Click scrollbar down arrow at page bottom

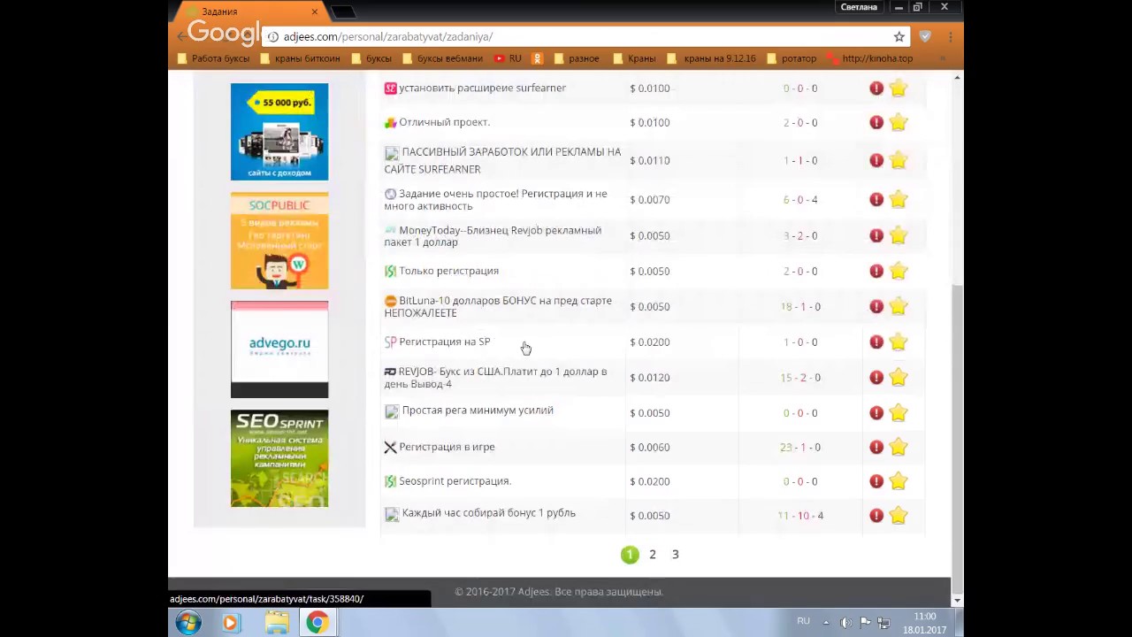click(957, 600)
